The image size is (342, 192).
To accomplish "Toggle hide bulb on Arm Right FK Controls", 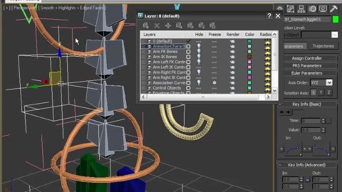I will click(198, 73).
